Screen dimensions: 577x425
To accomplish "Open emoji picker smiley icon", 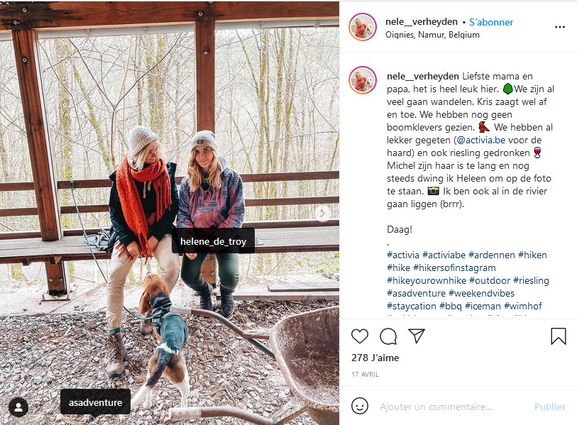I will coord(360,407).
